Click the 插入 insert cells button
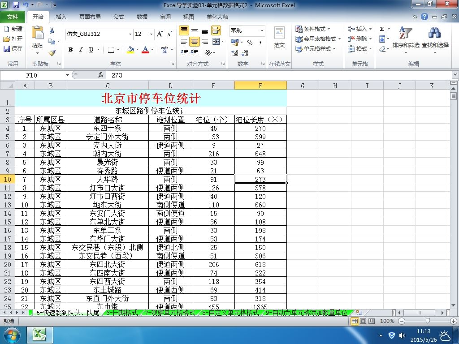Viewport: 459px width, 344px height. (360, 29)
